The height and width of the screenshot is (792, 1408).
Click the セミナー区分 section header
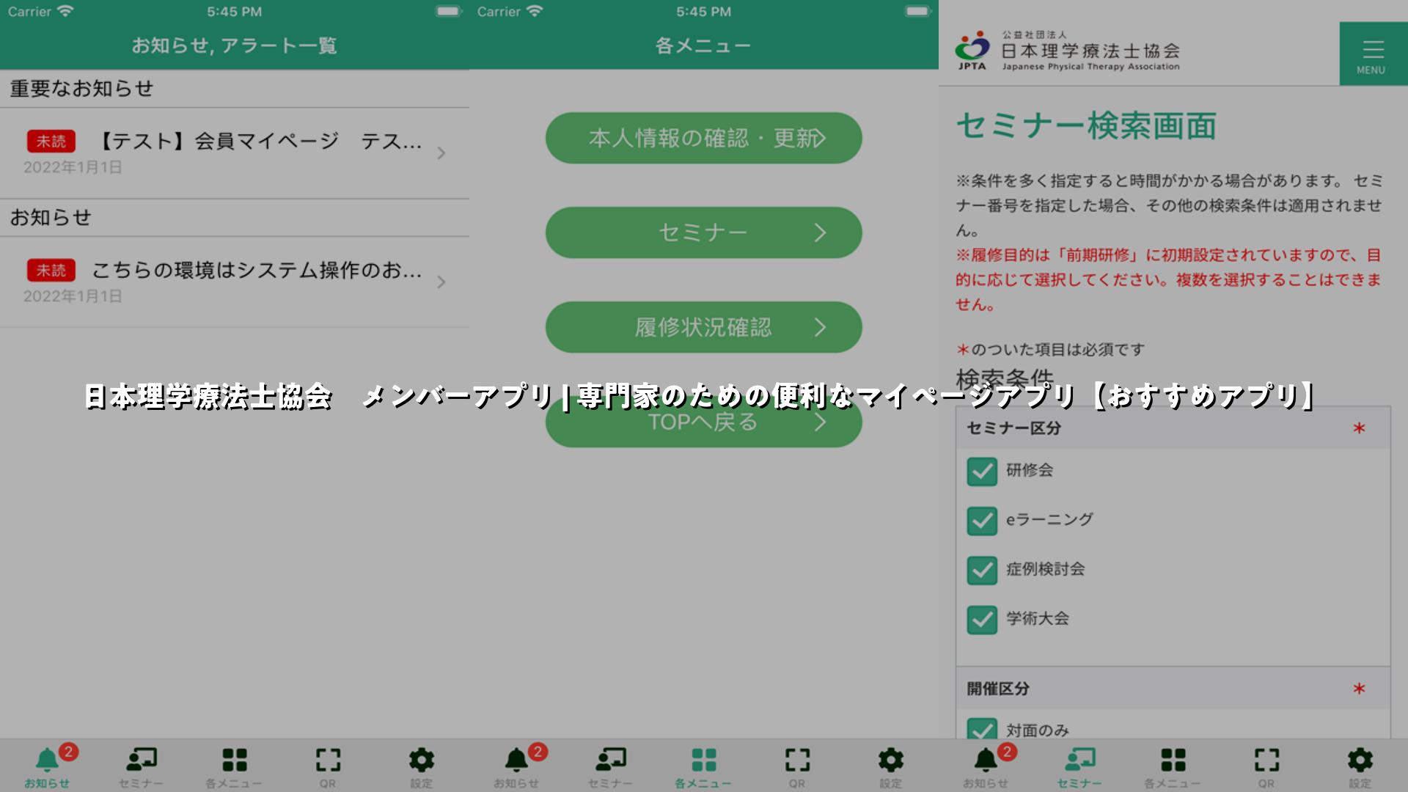pyautogui.click(x=1173, y=428)
